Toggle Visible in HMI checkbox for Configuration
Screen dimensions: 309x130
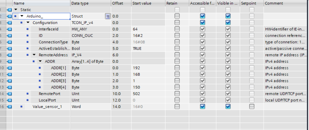[228, 23]
